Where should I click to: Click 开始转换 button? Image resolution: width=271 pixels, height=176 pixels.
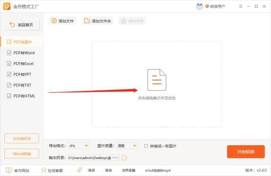pos(246,152)
